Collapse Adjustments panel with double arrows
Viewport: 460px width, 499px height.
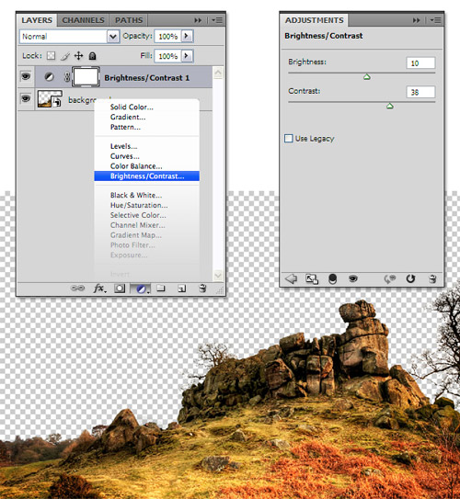tap(416, 20)
